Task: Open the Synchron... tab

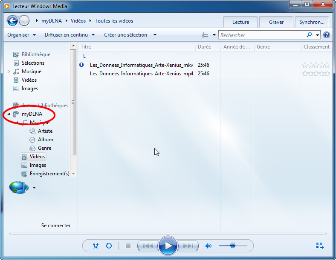Action: pos(312,22)
